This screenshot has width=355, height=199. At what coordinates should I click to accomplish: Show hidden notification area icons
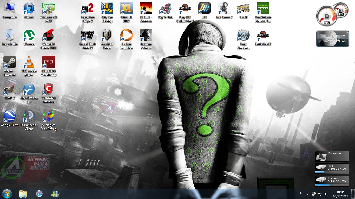[x=307, y=194]
